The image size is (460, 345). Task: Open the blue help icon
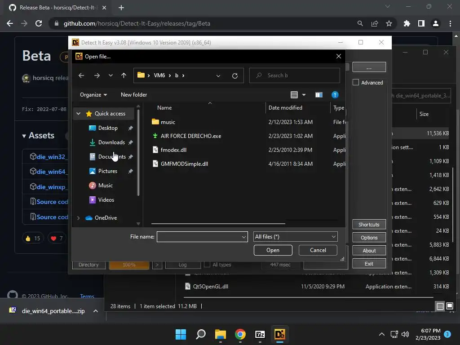coord(335,95)
